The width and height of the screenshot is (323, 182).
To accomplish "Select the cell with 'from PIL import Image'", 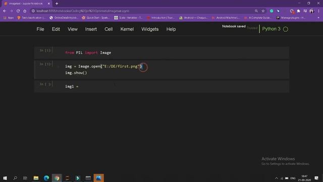I will [161, 53].
